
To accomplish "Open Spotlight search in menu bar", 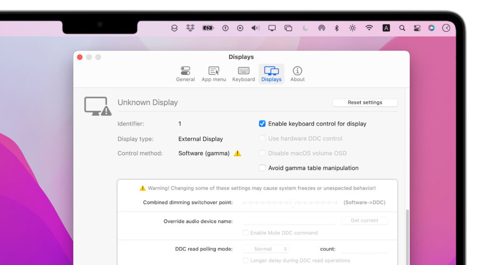I will pyautogui.click(x=402, y=28).
